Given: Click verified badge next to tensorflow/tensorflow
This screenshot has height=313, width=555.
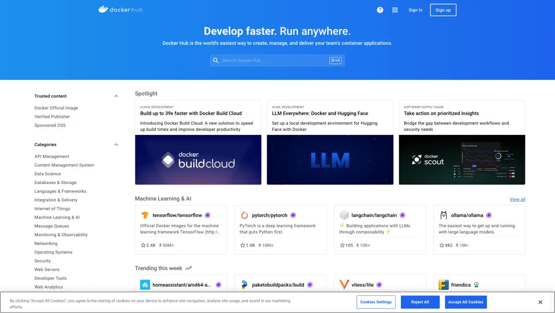Looking at the screenshot, I should point(208,215).
